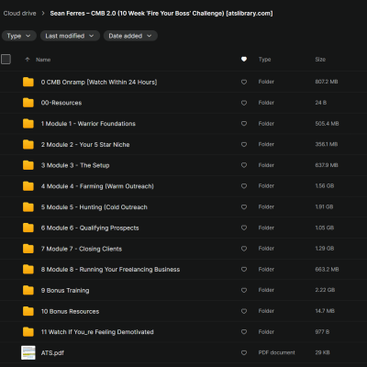Click the PDF document type label
Viewport: 367px width, 367px height.
pos(276,352)
